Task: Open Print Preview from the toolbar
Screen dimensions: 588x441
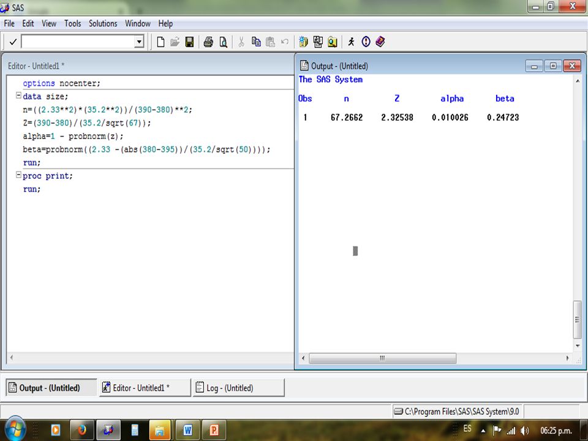Action: pos(223,42)
